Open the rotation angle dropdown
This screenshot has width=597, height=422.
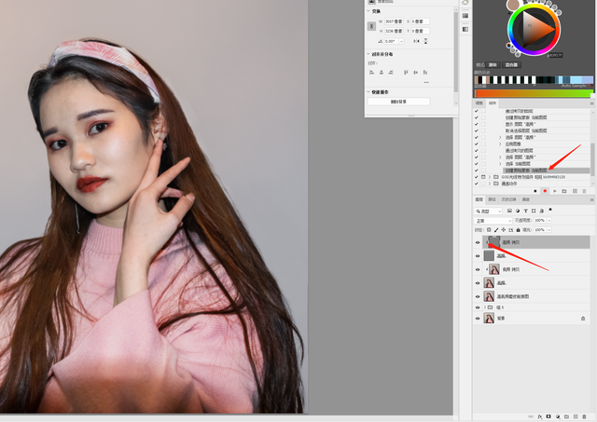coord(402,41)
